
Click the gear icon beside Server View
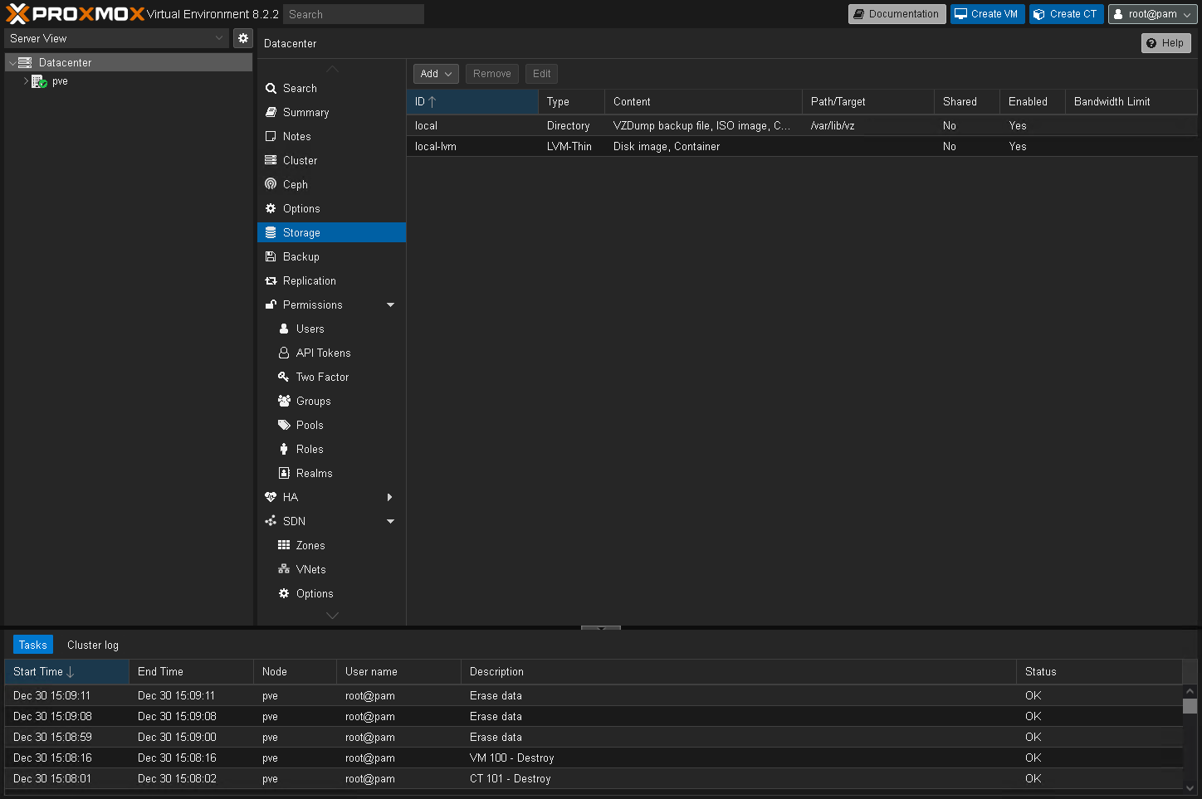(x=242, y=38)
